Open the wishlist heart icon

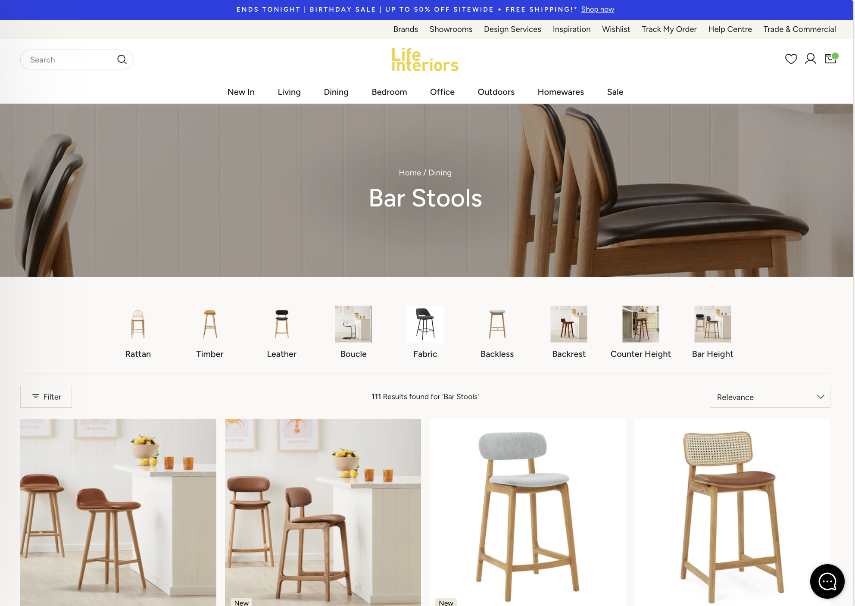[x=791, y=59]
